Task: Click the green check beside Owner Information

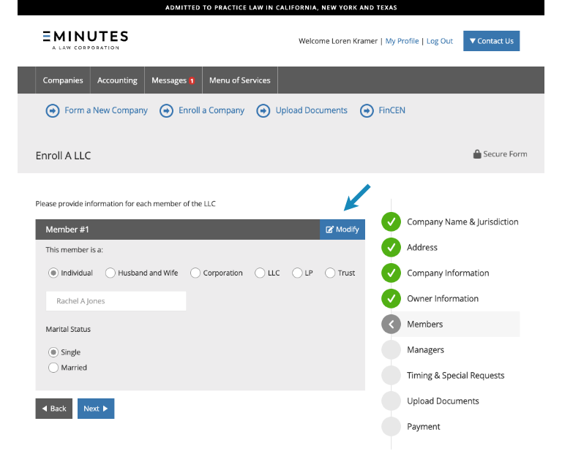Action: click(391, 298)
